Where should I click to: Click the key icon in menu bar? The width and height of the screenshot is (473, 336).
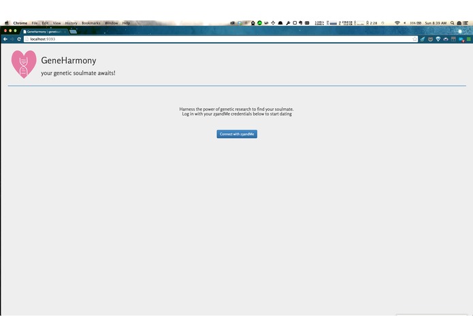click(x=288, y=23)
